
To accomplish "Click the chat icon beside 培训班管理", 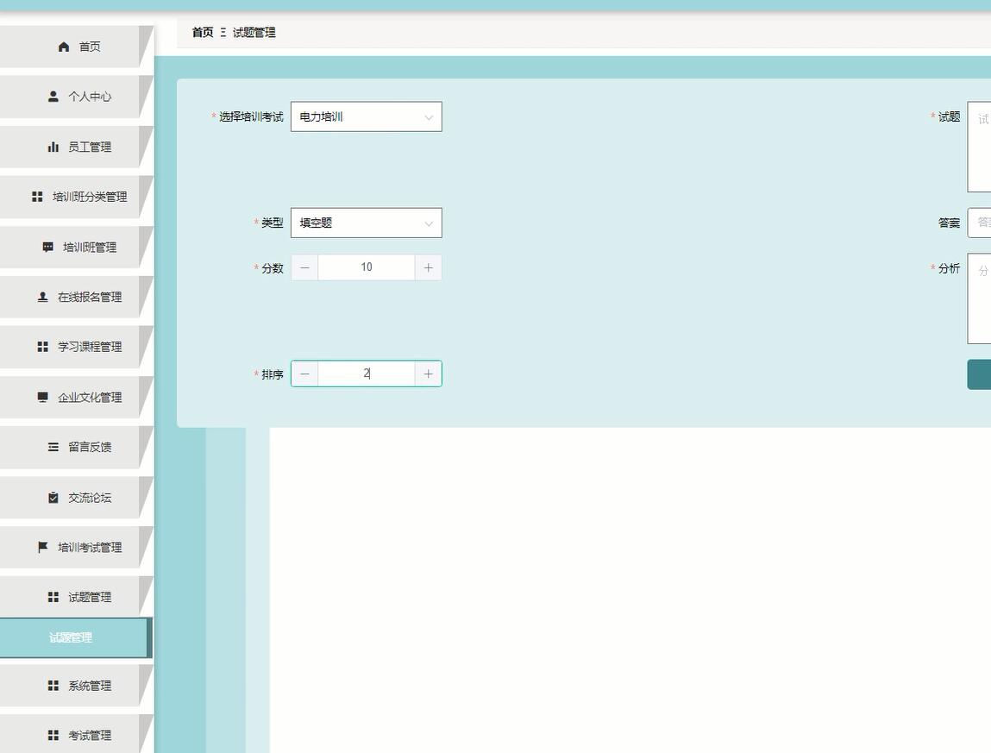I will 48,247.
